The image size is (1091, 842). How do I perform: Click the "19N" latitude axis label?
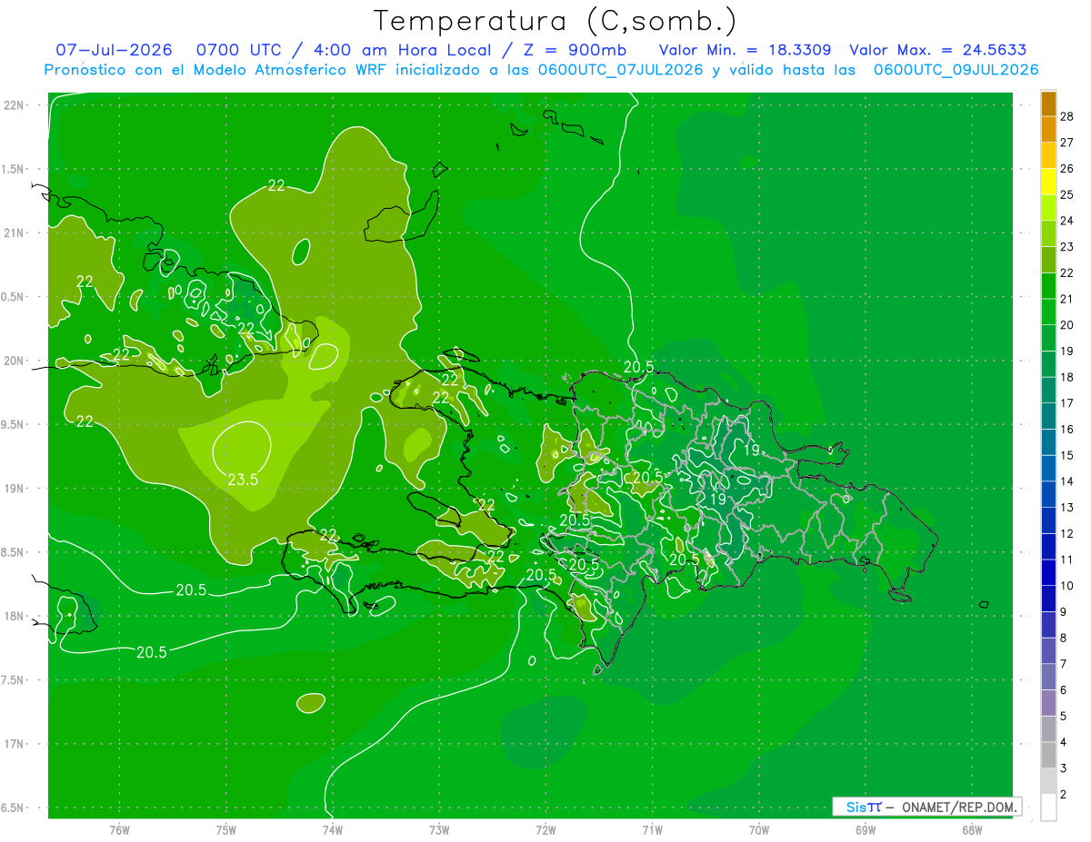click(14, 488)
